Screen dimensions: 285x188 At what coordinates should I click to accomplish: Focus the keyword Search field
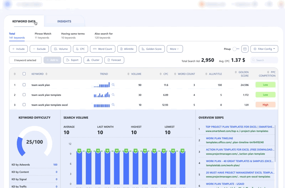[264, 60]
